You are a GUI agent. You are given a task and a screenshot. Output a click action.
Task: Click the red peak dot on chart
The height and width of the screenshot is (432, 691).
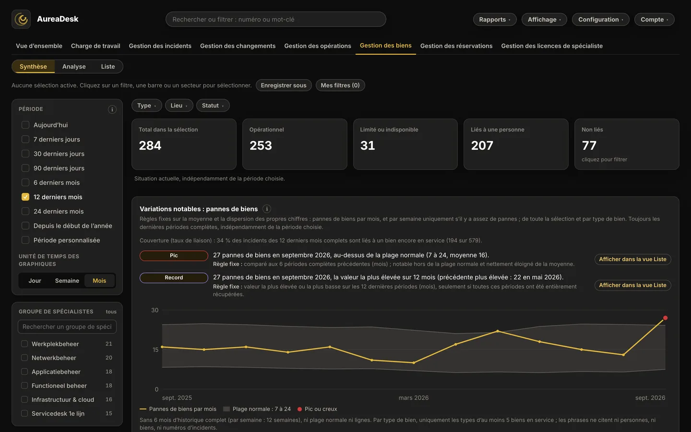(x=665, y=318)
